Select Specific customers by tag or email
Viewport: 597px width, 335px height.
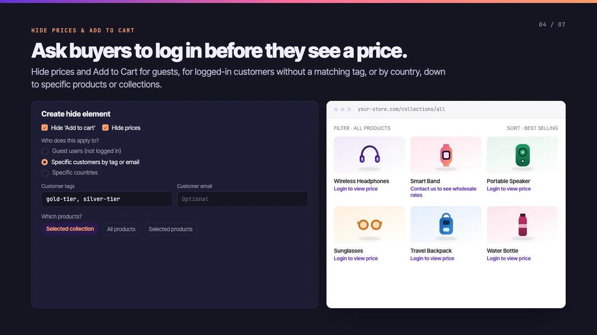coord(45,162)
